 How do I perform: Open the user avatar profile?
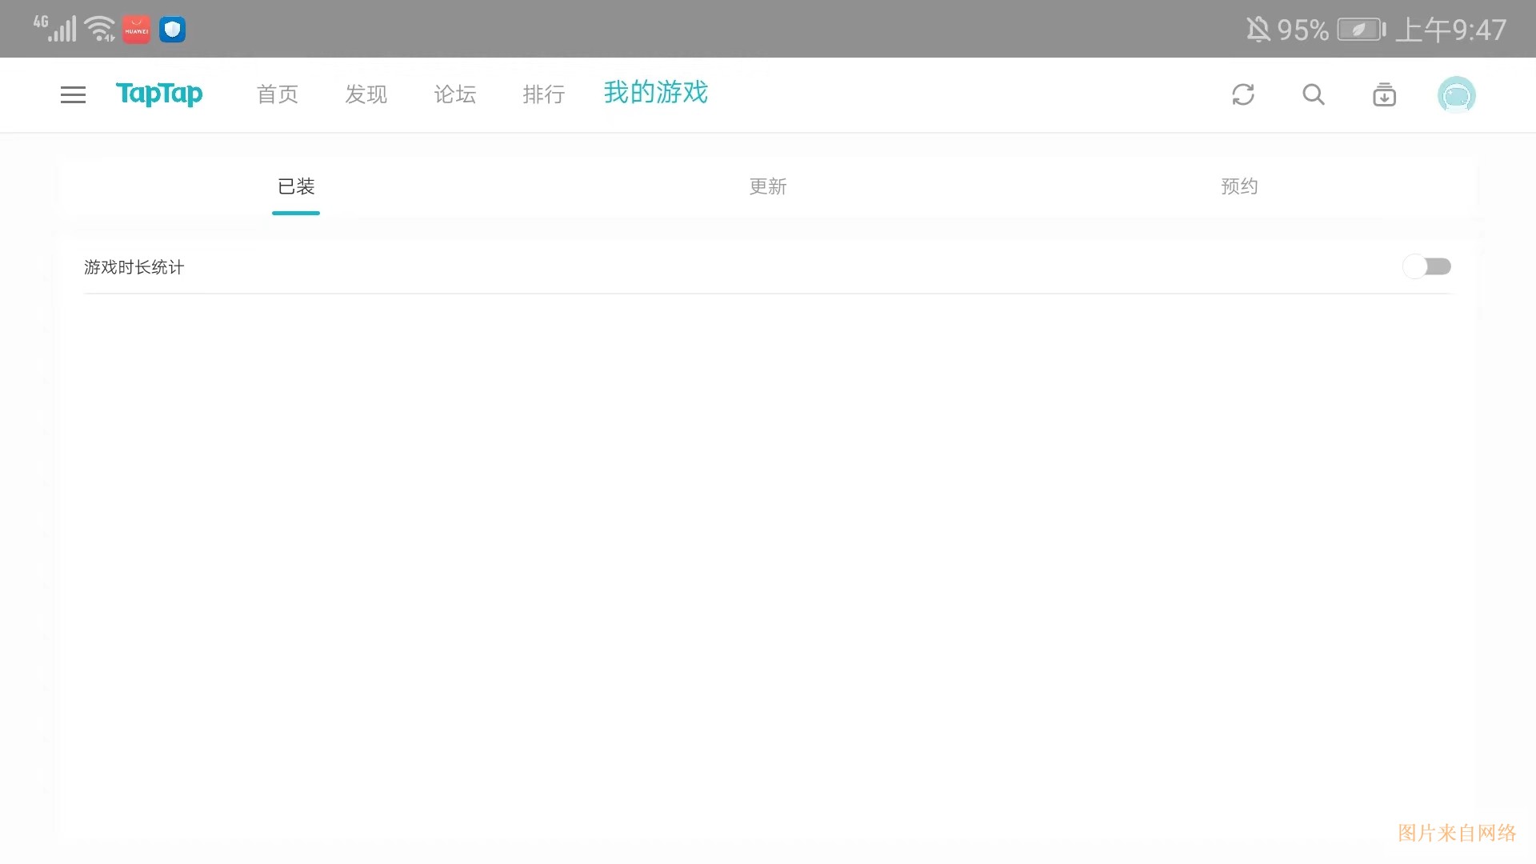pos(1456,95)
